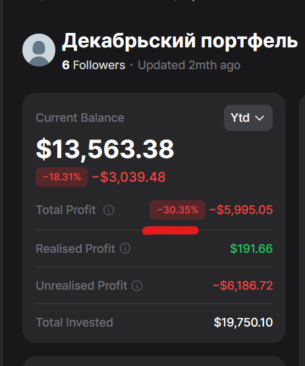Click the Total Invested label

74,323
